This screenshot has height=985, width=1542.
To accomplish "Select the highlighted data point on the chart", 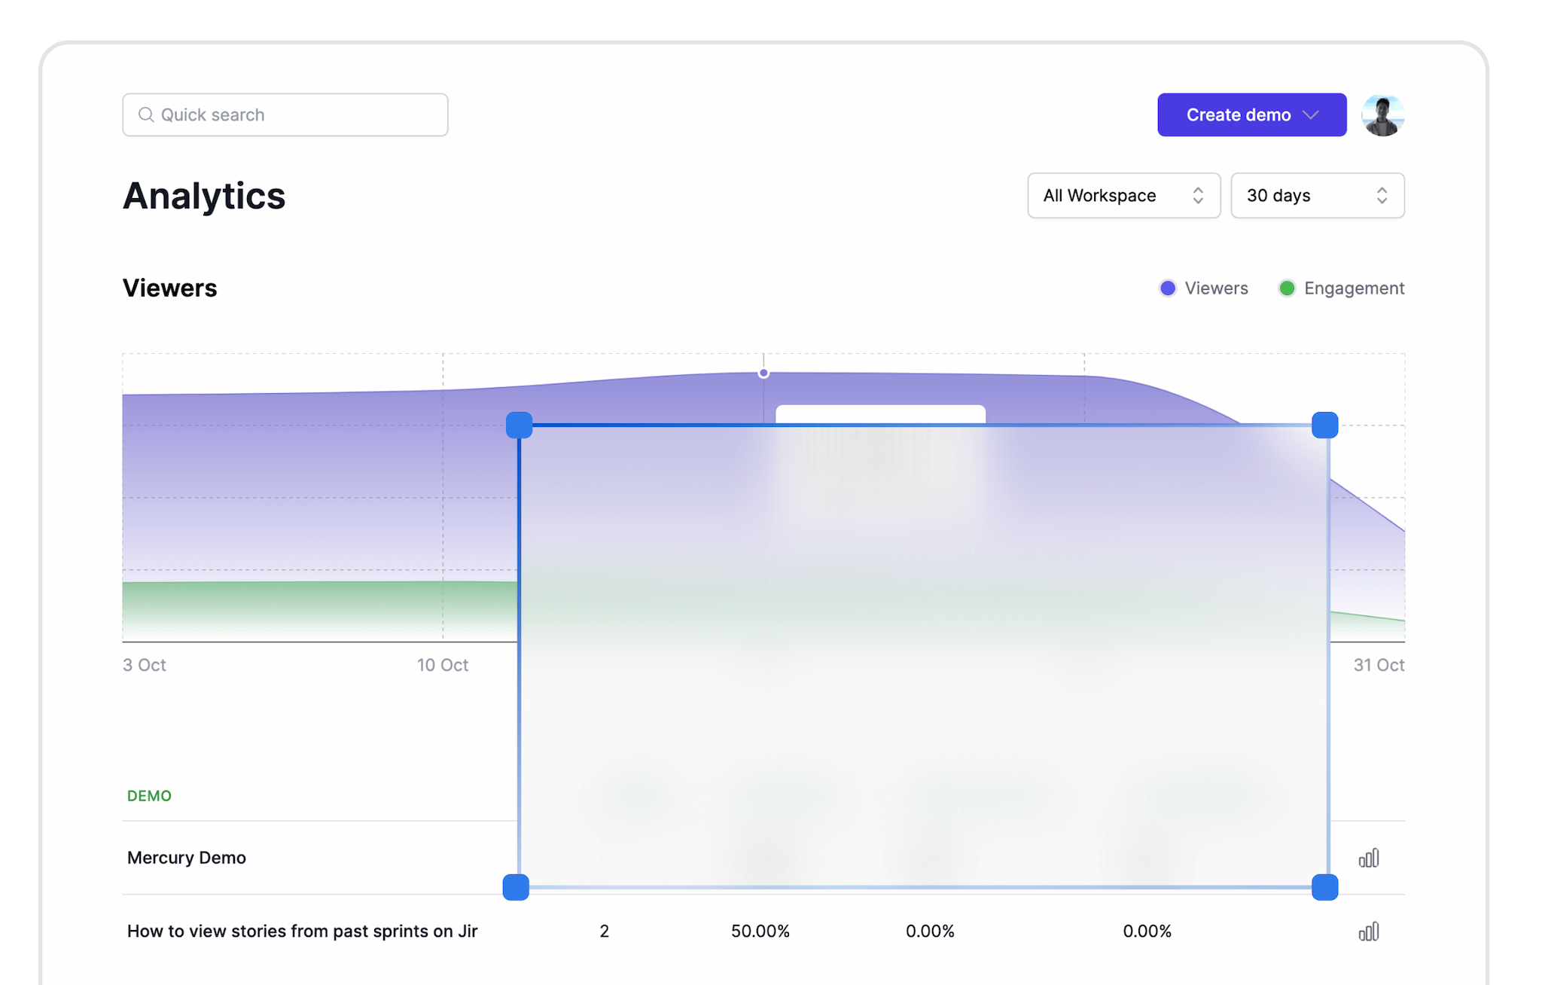I will pyautogui.click(x=763, y=372).
